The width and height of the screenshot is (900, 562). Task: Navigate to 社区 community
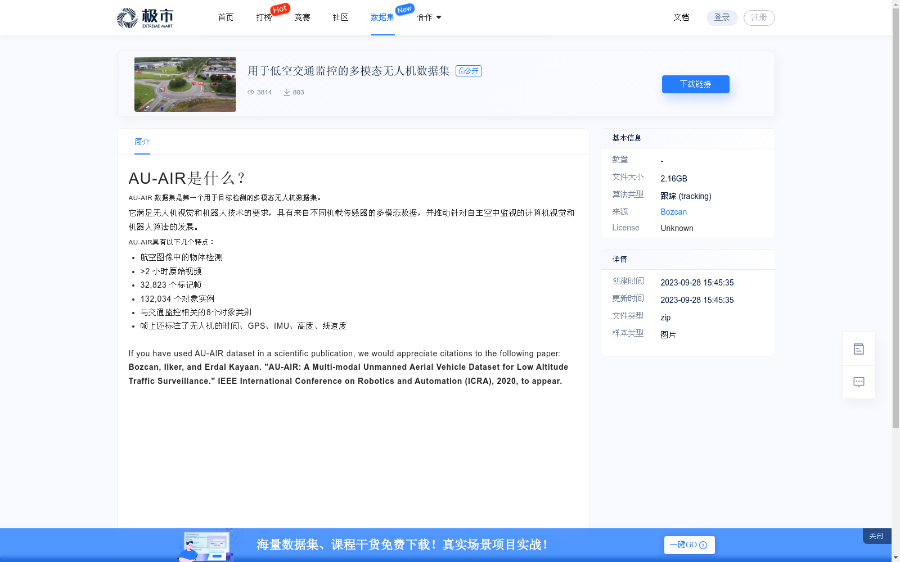click(340, 17)
